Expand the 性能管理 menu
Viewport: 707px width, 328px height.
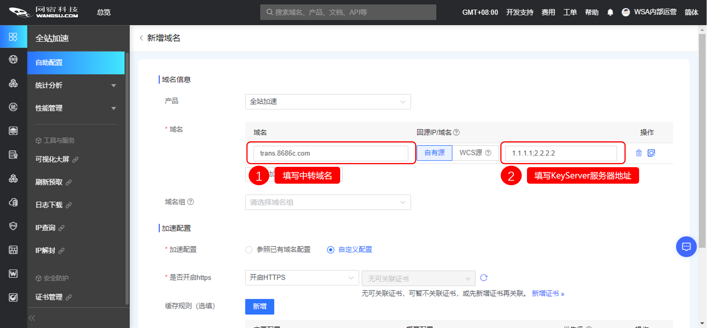[x=76, y=108]
